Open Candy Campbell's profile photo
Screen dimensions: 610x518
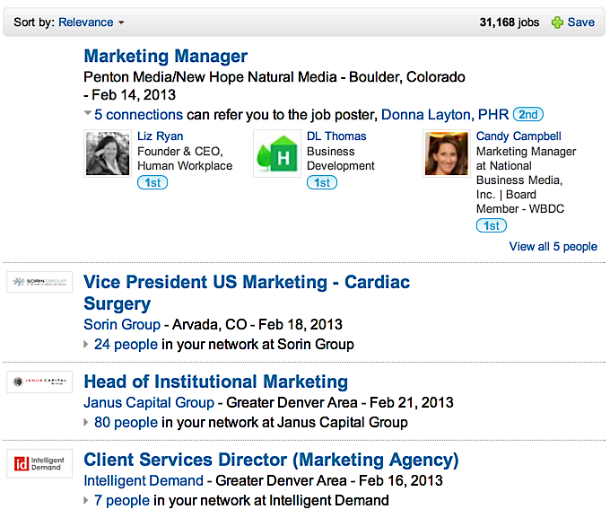tap(447, 154)
